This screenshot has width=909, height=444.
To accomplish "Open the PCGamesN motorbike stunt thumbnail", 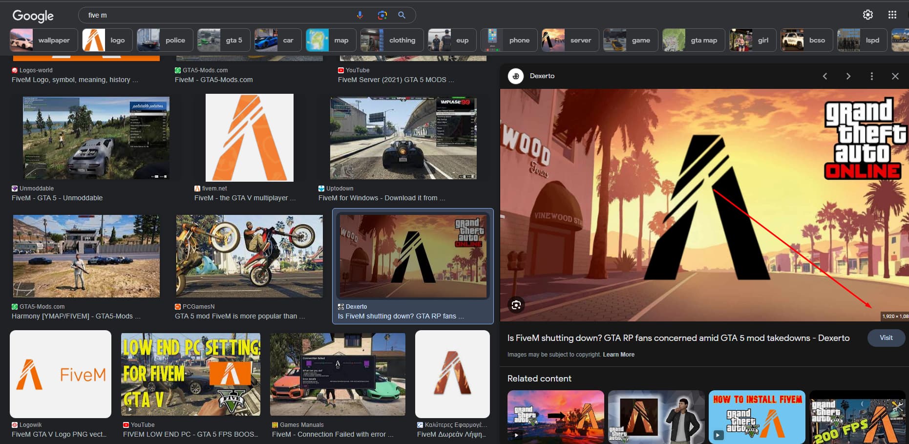I will coord(249,256).
